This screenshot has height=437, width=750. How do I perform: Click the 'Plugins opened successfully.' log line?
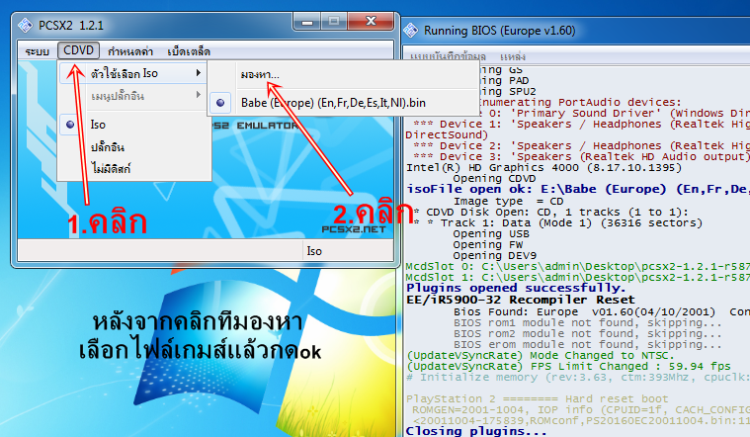coord(516,288)
